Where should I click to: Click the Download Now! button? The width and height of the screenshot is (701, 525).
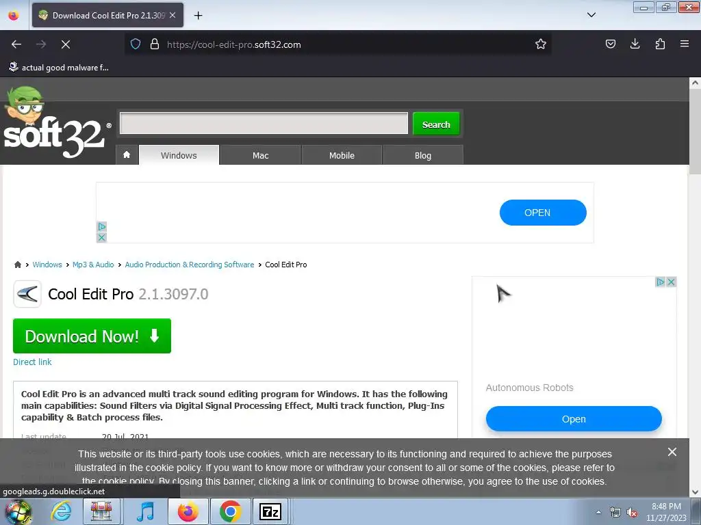(x=92, y=336)
